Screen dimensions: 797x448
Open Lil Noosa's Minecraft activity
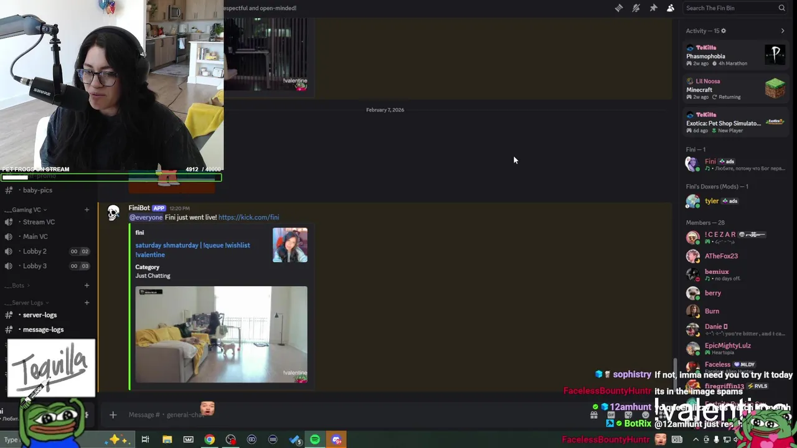(x=735, y=89)
